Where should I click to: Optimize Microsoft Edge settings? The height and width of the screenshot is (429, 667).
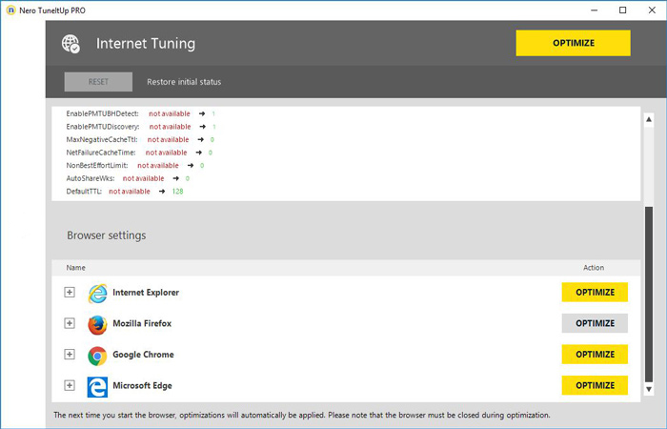point(595,385)
